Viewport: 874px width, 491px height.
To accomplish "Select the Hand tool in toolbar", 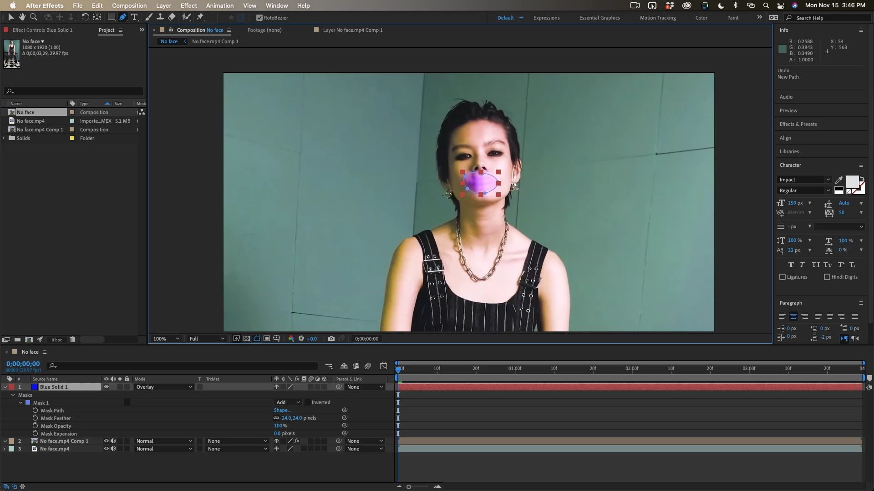I will 22,17.
